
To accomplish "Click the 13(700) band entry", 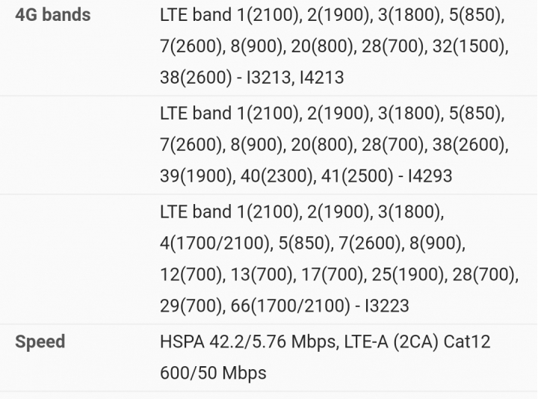I will tap(263, 274).
